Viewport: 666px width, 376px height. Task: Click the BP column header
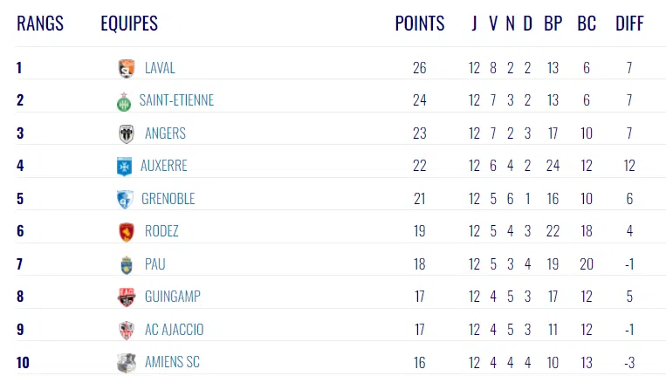(x=553, y=24)
